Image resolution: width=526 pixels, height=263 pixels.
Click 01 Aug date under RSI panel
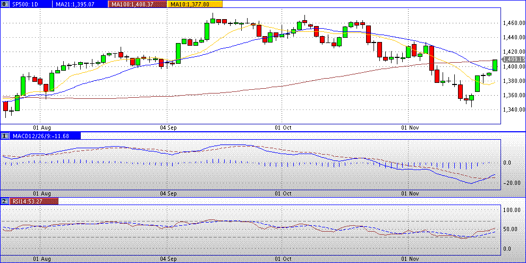pos(42,259)
